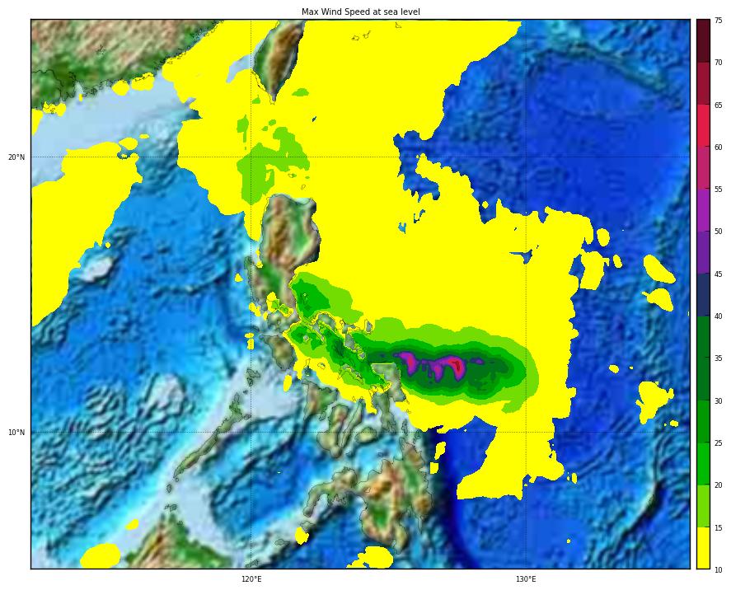Click the intersection of 10°N and 130°E gridlines
731x590 pixels.
click(x=526, y=432)
